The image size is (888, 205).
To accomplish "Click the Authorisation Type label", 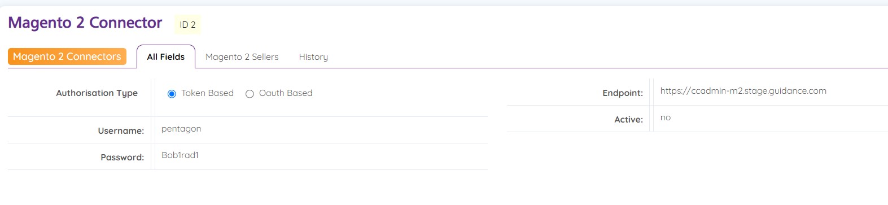I will click(x=97, y=93).
